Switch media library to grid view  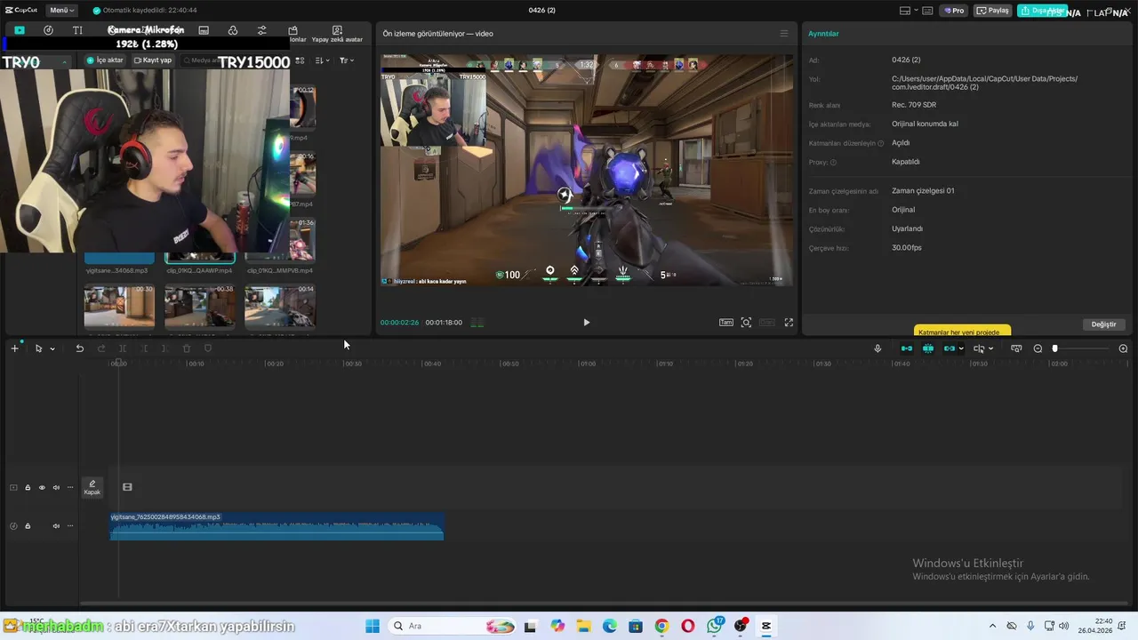pyautogui.click(x=300, y=60)
